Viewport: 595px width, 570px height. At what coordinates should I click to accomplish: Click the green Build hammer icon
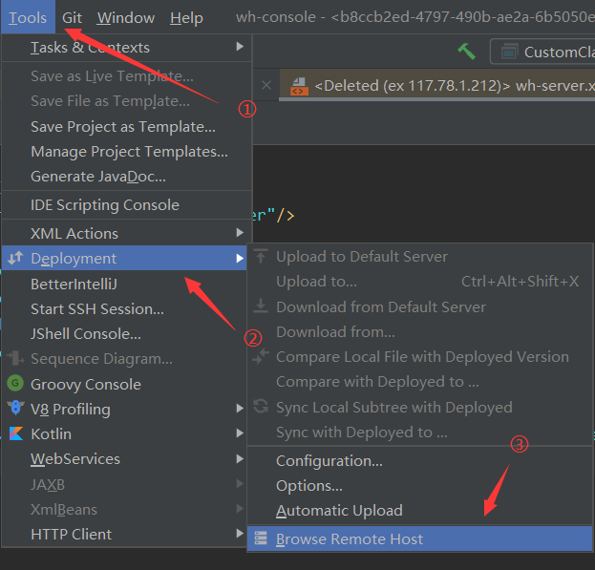coord(466,52)
